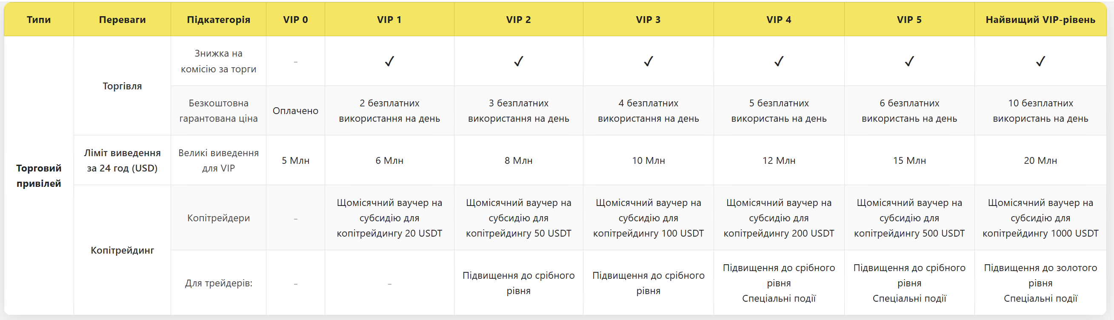
Task: Select the Найвищий VIP-рівень column header
Action: click(1040, 20)
